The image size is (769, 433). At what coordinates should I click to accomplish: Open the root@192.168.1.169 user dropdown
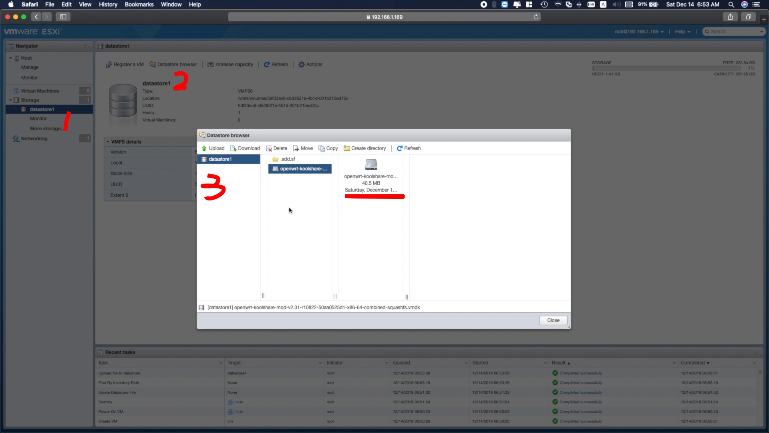click(639, 32)
